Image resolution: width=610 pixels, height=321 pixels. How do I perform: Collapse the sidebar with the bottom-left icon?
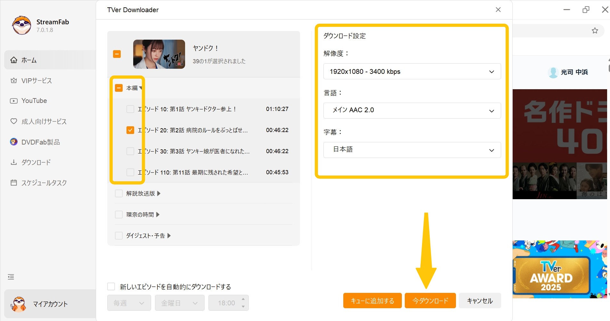pyautogui.click(x=11, y=277)
